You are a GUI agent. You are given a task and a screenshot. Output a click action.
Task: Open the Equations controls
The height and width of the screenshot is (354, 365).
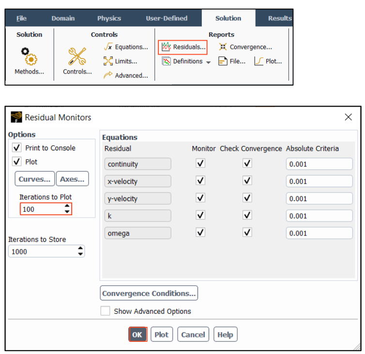126,47
